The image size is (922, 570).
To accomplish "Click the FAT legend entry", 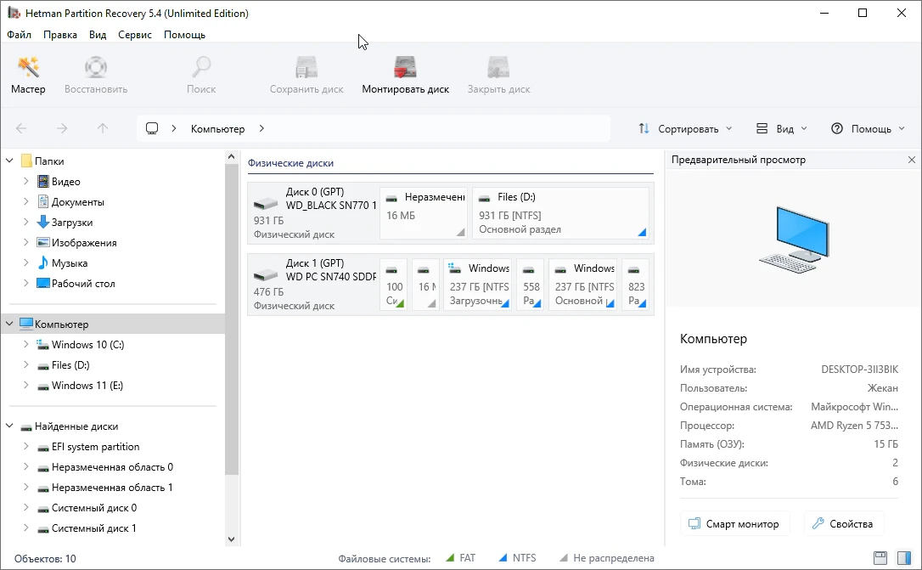I will (x=460, y=557).
